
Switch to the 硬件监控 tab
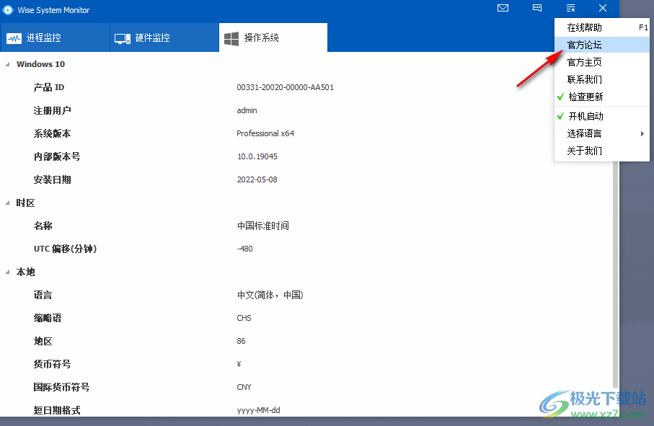tap(164, 37)
